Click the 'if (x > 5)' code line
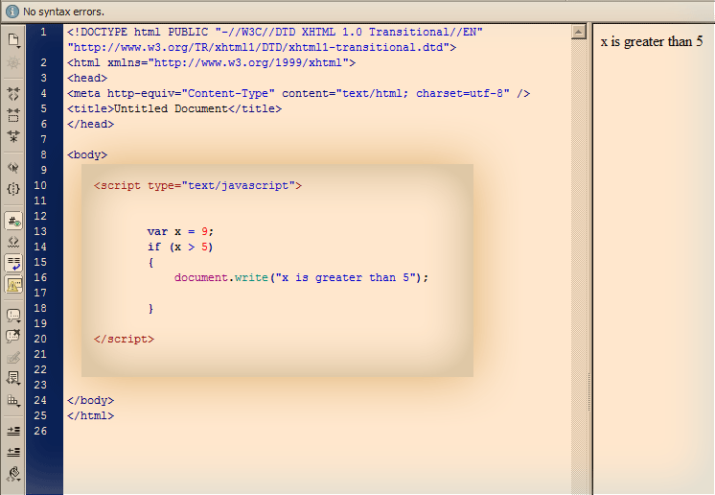The height and width of the screenshot is (495, 715). [x=180, y=247]
